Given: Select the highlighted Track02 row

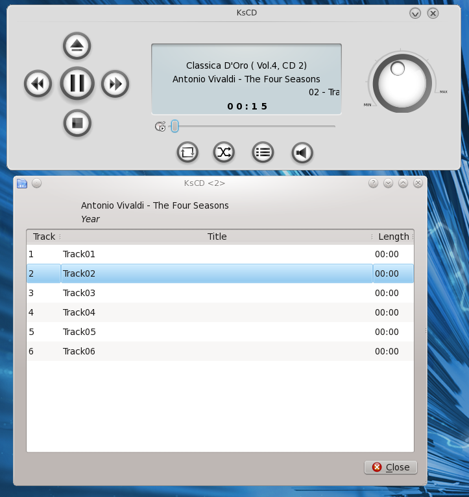Looking at the screenshot, I should (x=220, y=273).
